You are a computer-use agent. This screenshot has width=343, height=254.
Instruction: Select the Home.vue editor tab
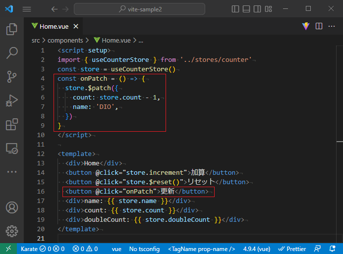pyautogui.click(x=54, y=26)
